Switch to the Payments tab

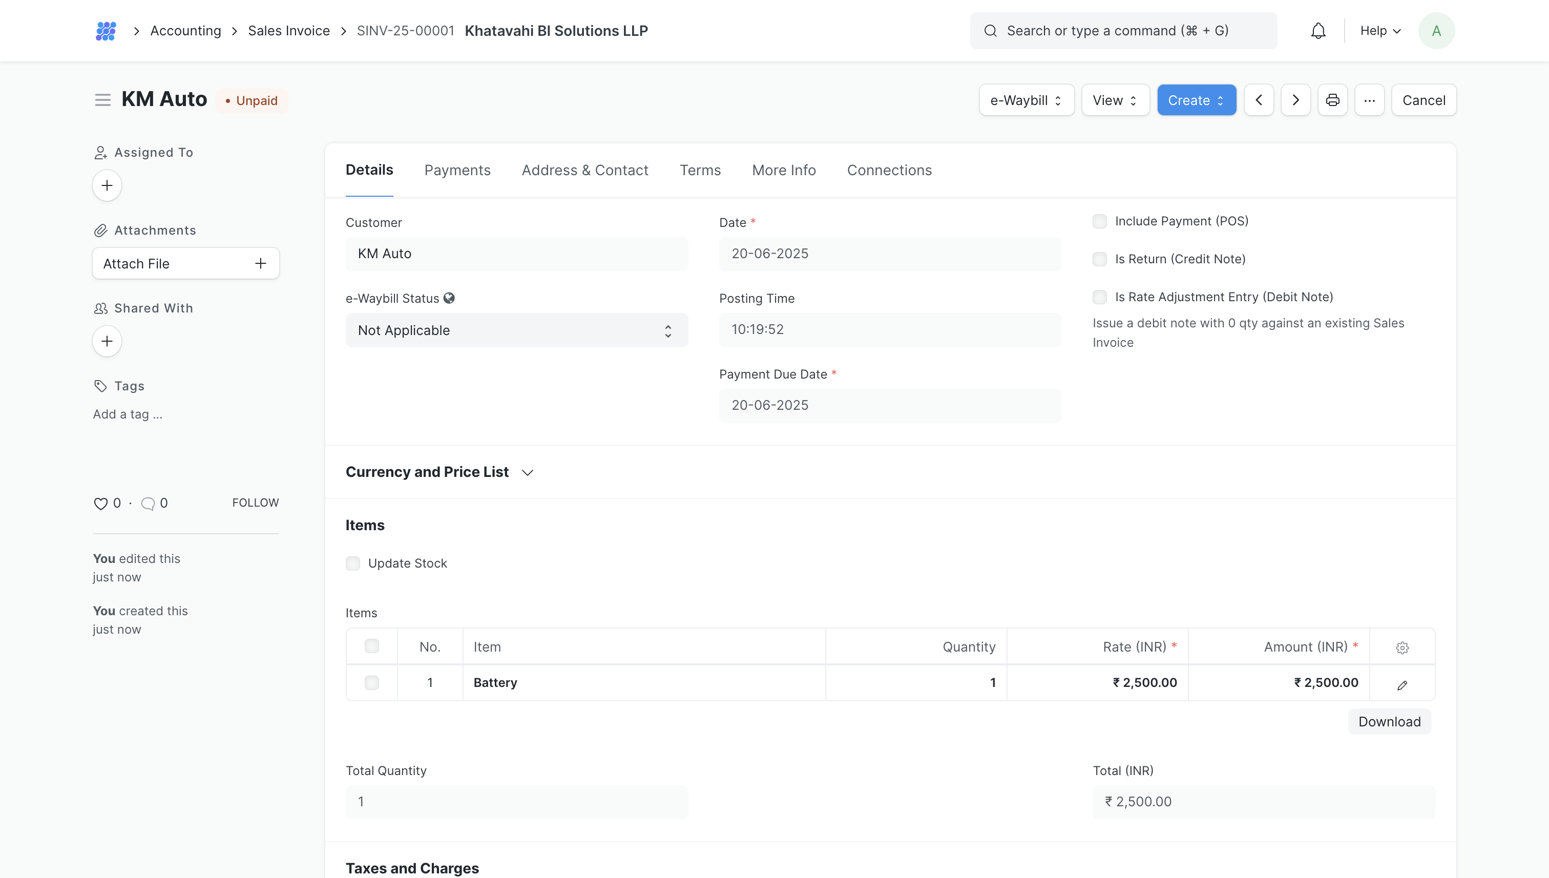point(457,170)
